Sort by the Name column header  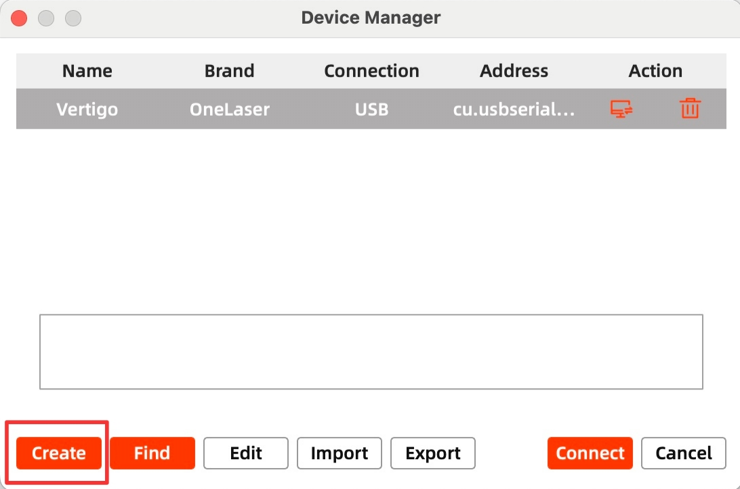[87, 71]
